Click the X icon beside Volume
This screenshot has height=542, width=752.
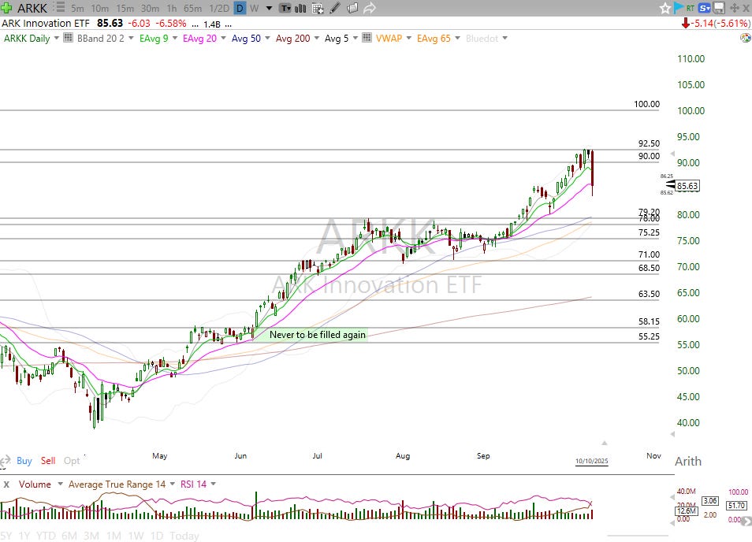click(x=6, y=484)
